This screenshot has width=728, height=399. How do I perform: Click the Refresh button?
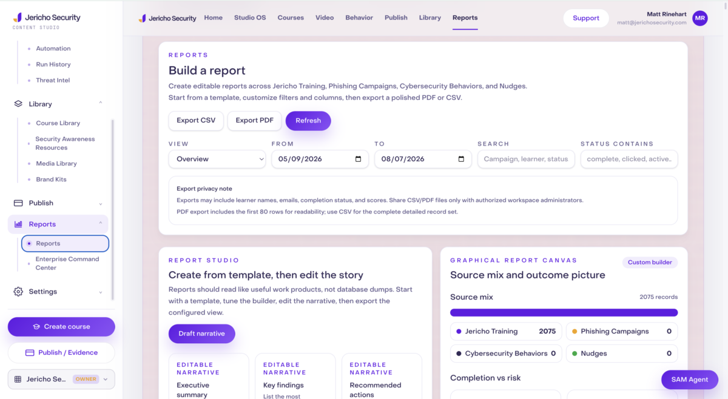[308, 121]
